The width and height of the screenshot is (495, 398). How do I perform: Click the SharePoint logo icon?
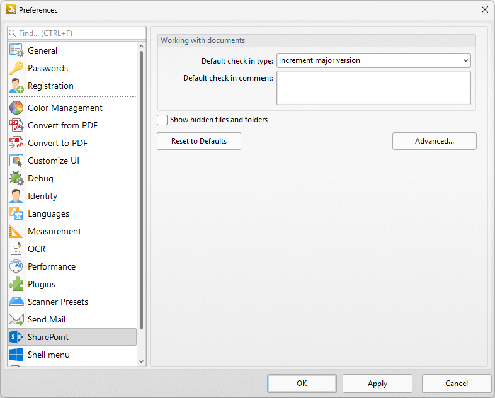click(x=16, y=337)
